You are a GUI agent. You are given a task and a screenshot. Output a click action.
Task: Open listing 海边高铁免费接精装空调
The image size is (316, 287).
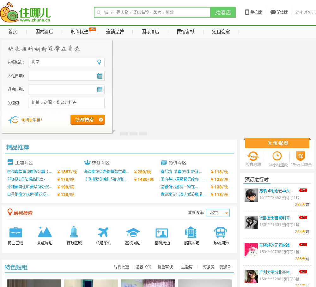[106, 171]
